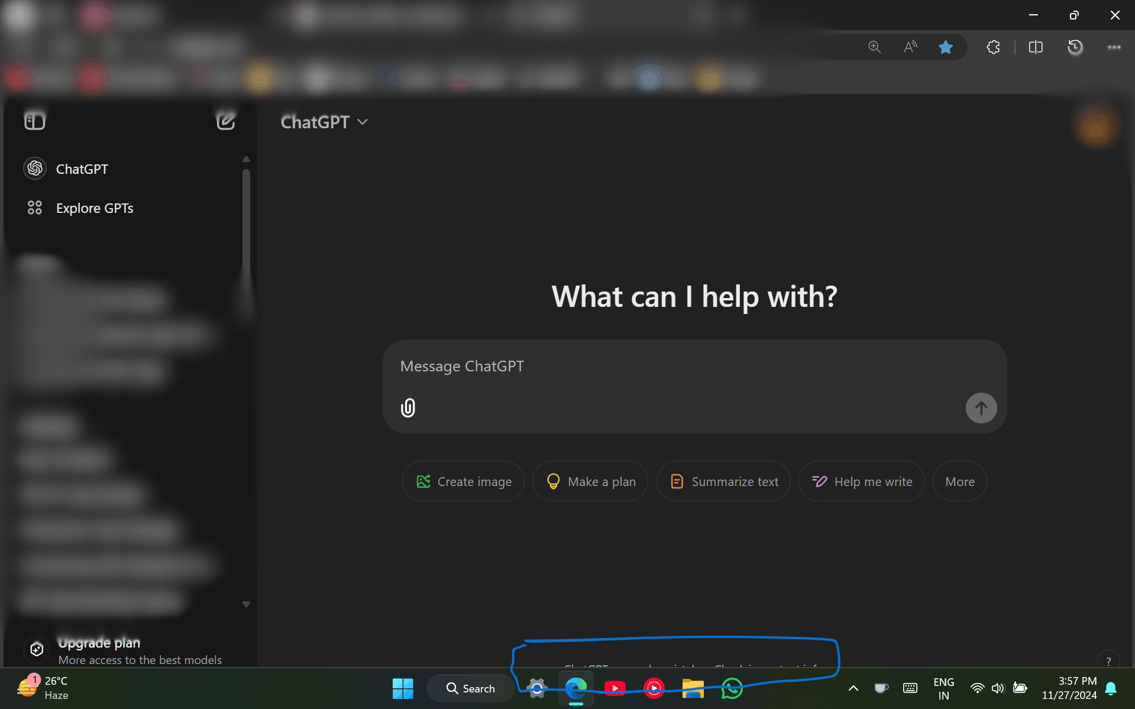The height and width of the screenshot is (709, 1135).
Task: Open browser History clock icon
Action: coord(1075,47)
